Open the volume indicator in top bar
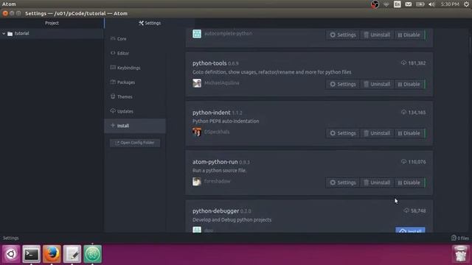This screenshot has width=472, height=265. click(431, 4)
